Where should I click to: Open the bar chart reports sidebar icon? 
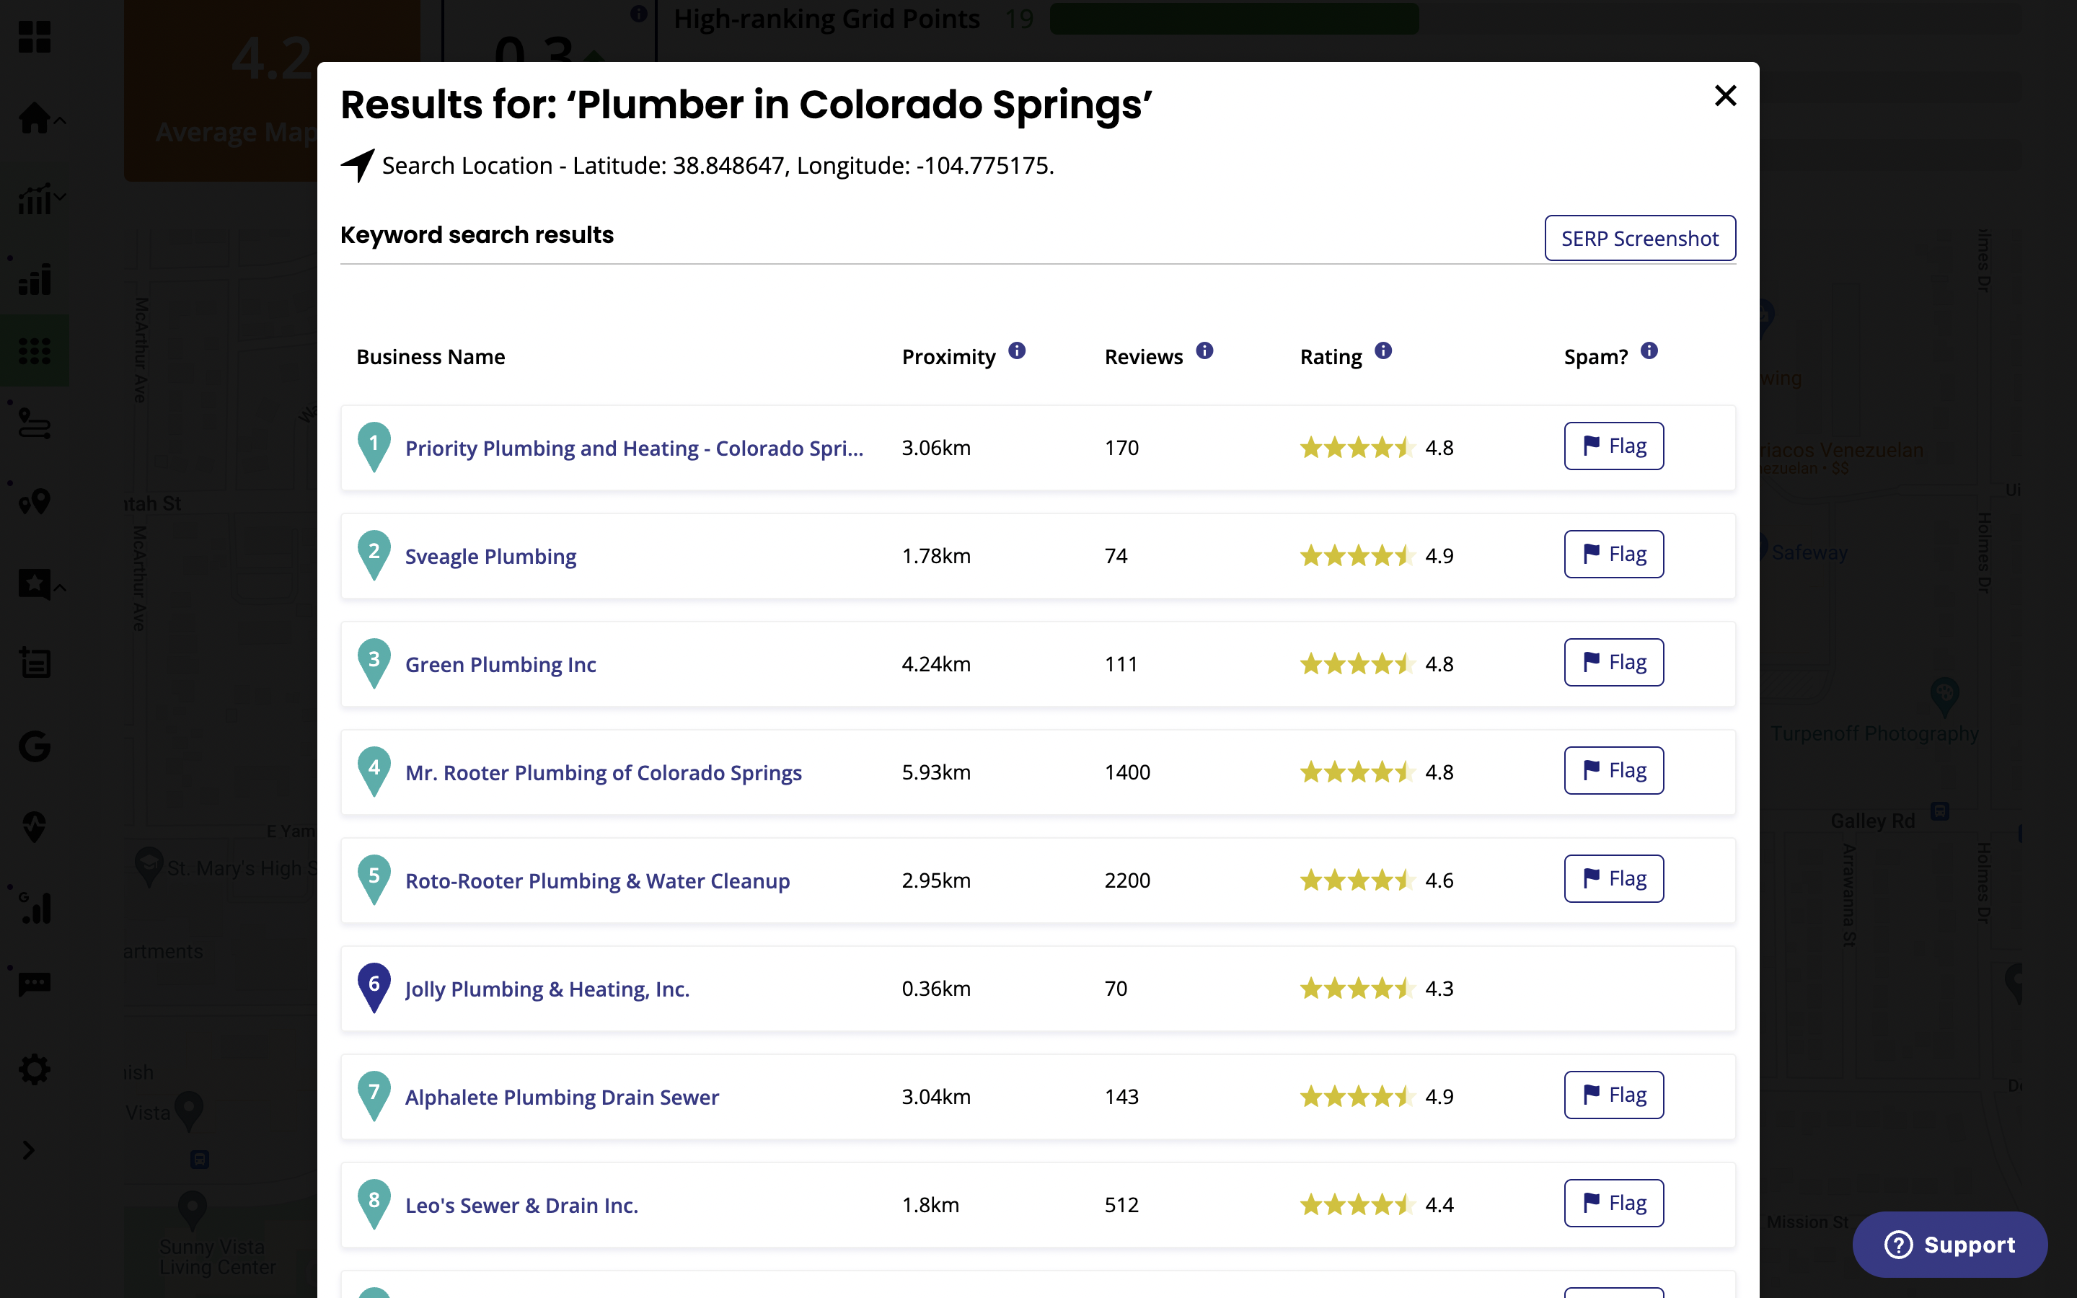[35, 279]
